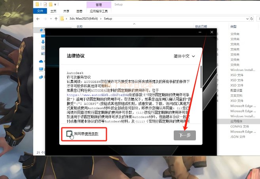Close the Autodesk installer window
Viewport: 260px width, 179px height.
pos(212,32)
